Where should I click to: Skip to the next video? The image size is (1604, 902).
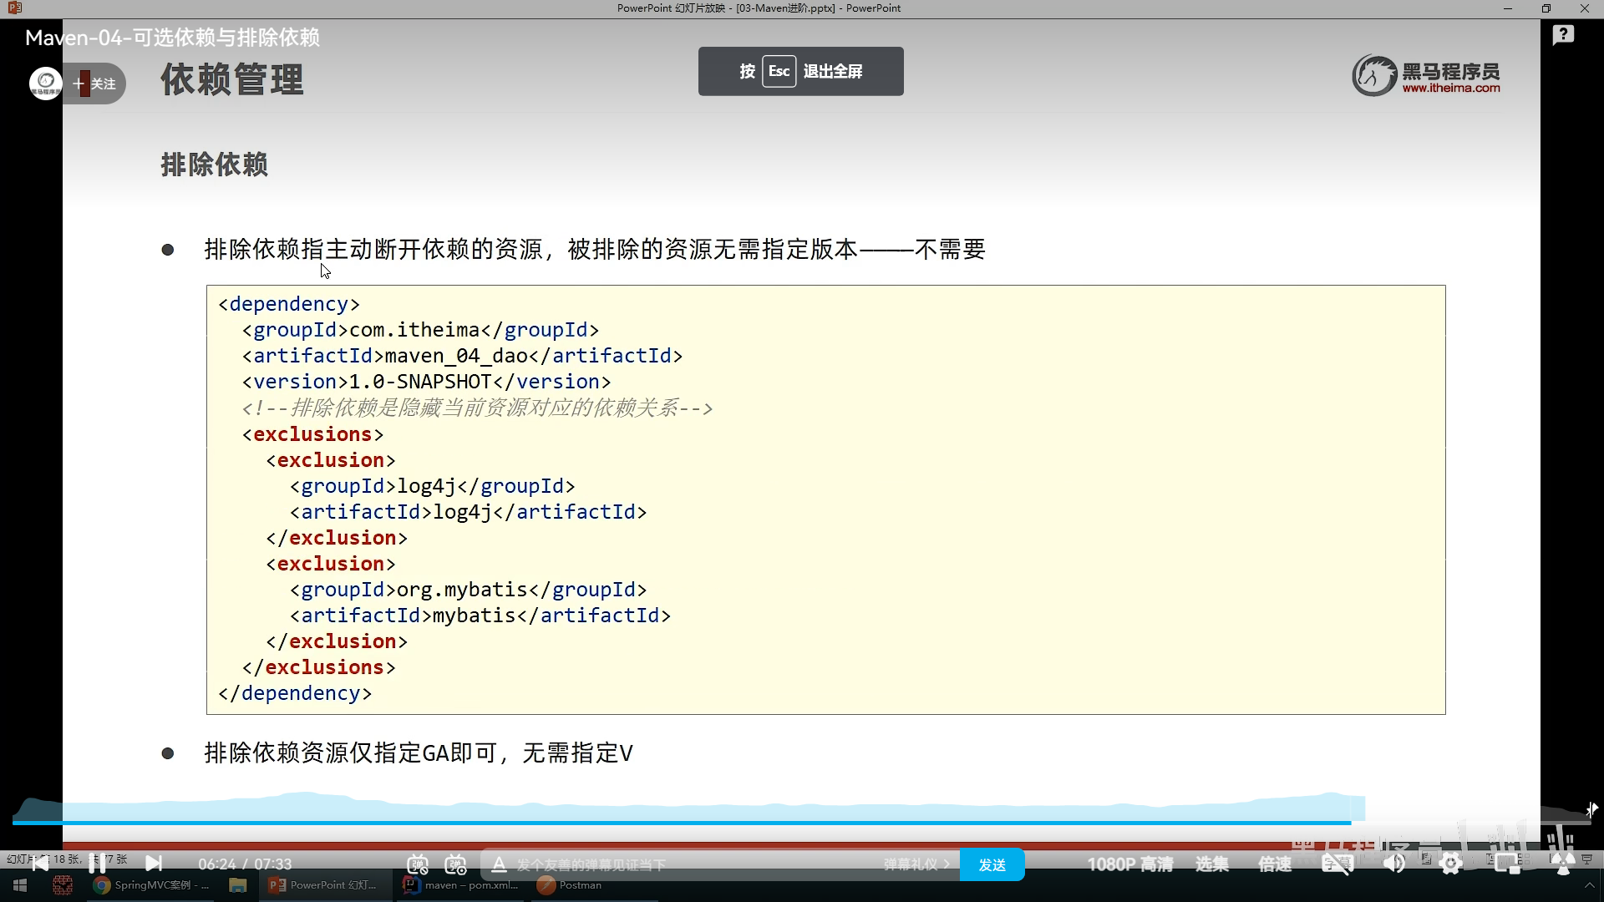(154, 864)
